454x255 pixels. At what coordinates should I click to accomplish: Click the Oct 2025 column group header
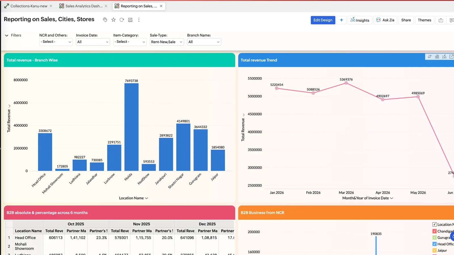[76, 224]
